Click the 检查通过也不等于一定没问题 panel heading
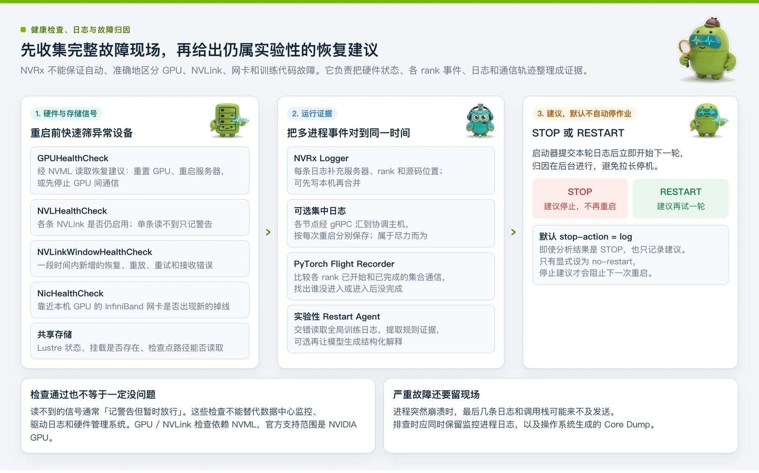Image resolution: width=759 pixels, height=473 pixels. pos(93,395)
